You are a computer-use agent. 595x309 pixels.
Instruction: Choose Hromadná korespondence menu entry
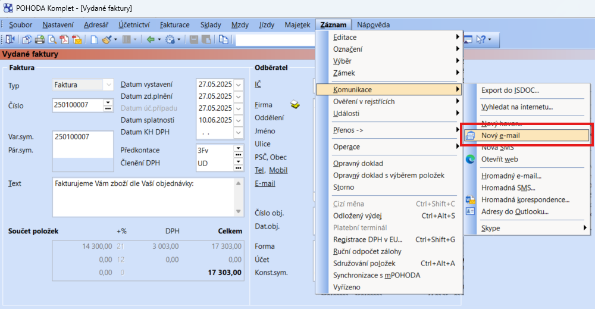(514, 199)
